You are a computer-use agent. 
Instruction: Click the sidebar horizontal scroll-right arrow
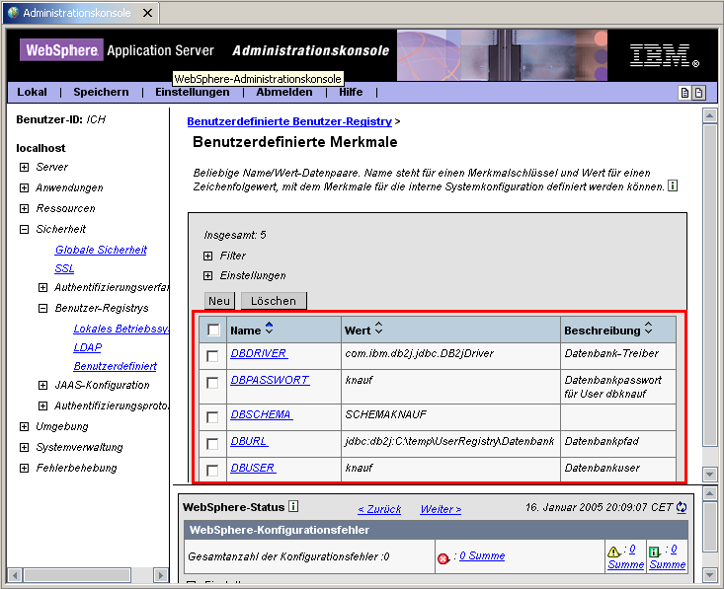point(160,575)
